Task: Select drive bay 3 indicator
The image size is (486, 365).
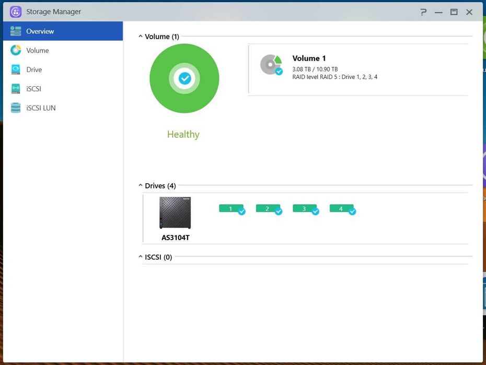Action: tap(306, 209)
